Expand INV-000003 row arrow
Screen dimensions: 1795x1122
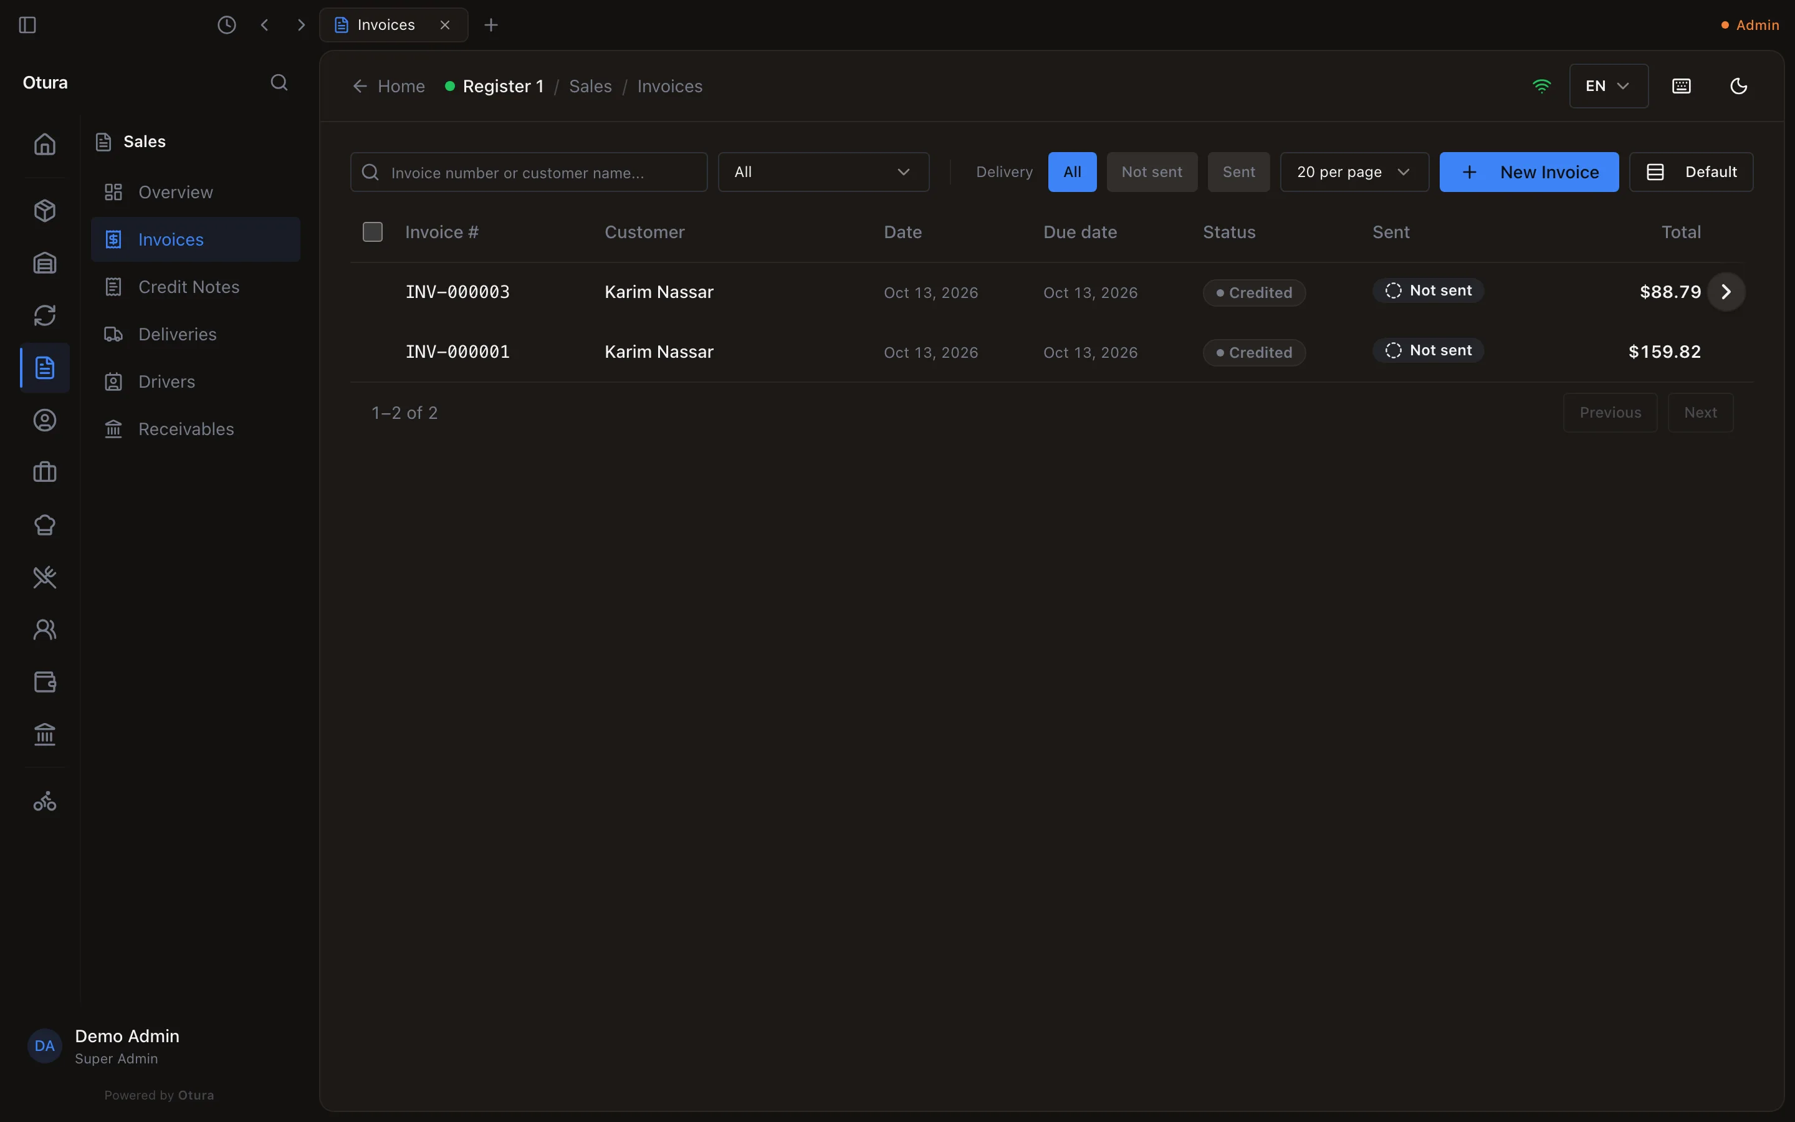[x=1726, y=292]
